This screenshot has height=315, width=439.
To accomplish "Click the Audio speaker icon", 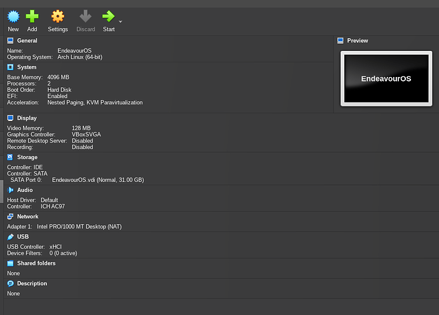I will pos(10,190).
